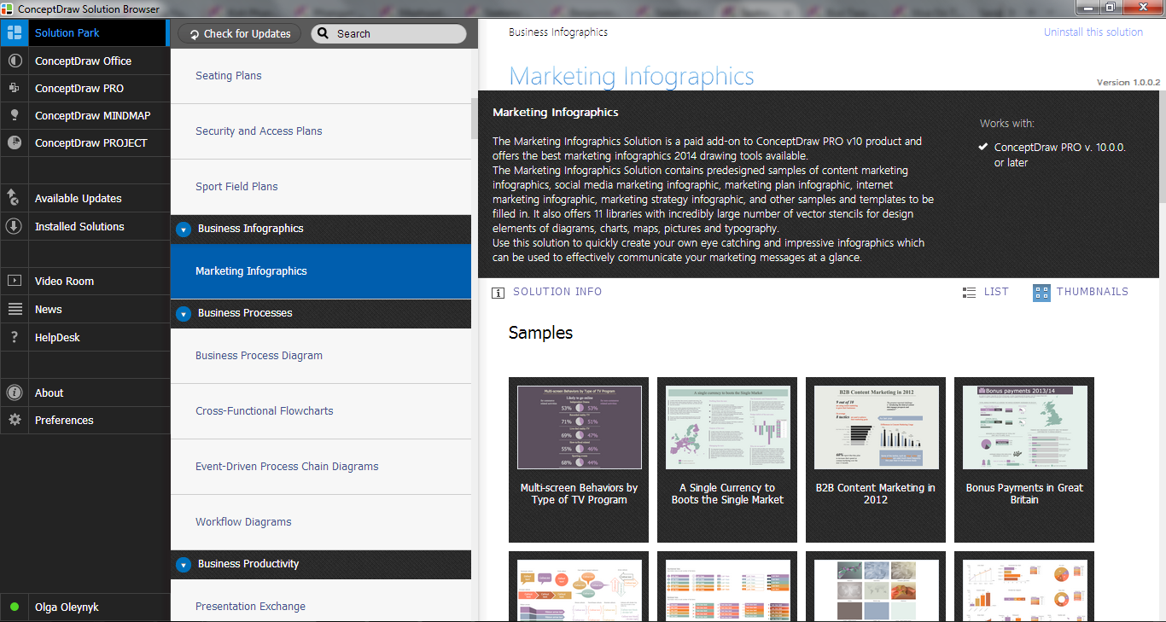Collapse the Business Productivity category
Screen dimensions: 1166x622
tap(183, 565)
